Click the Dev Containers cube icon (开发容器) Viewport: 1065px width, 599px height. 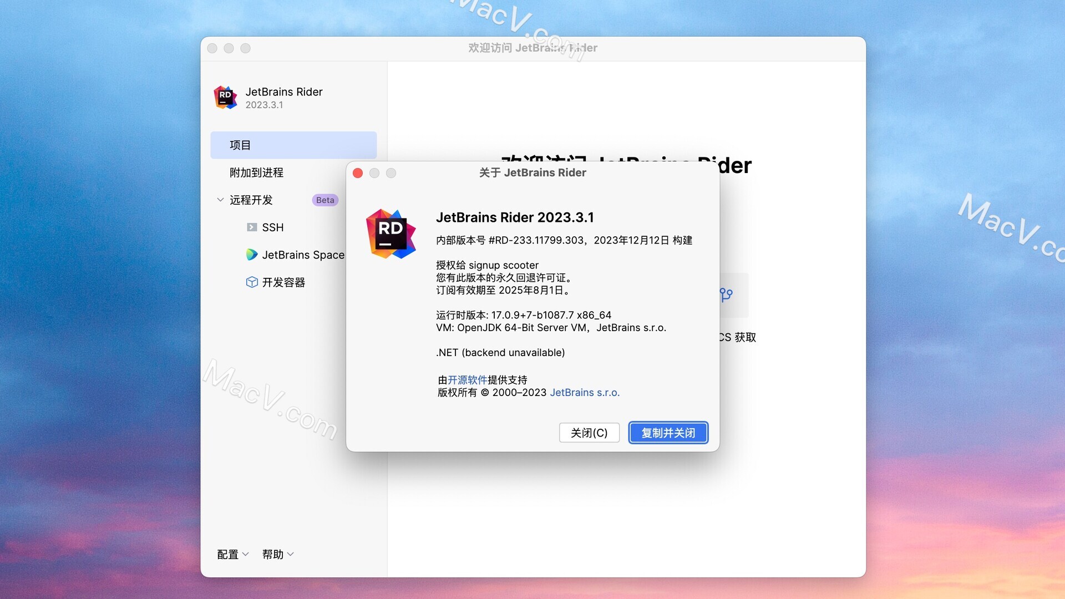click(x=252, y=282)
